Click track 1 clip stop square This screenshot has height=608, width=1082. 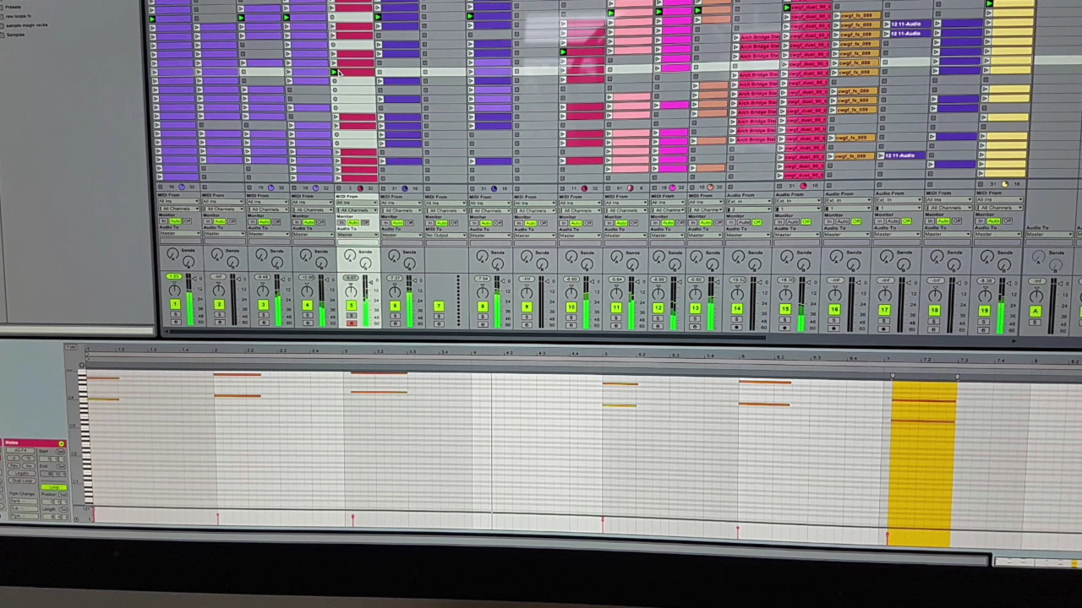[x=161, y=187]
